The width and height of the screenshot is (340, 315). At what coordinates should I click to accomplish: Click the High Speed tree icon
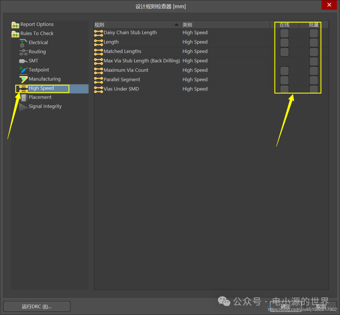(23, 89)
